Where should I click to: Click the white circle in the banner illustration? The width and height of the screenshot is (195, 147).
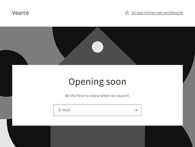coord(97,47)
